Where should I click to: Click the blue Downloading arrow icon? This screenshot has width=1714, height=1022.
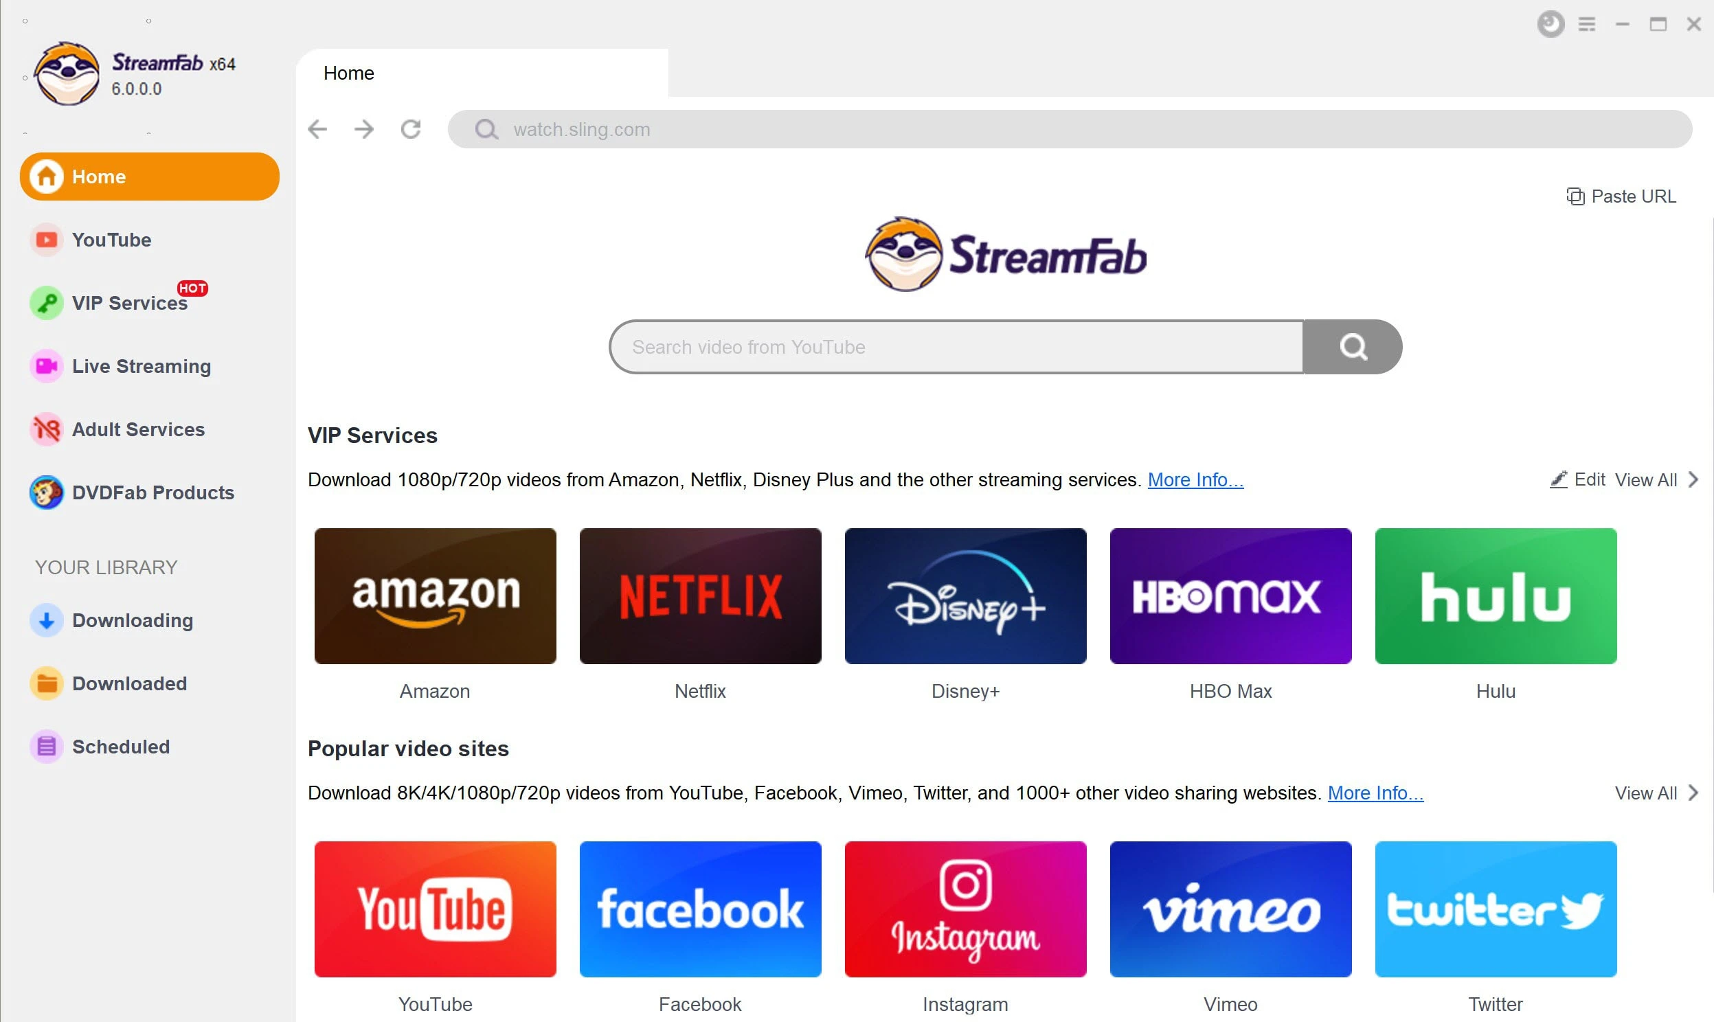point(46,620)
